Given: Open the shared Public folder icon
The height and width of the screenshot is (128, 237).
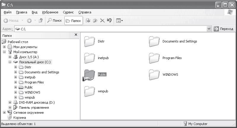Looking at the screenshot, I should click(89, 75).
